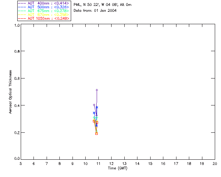
Task: Click the x-axis tick label '17'
Action: coord(176,164)
